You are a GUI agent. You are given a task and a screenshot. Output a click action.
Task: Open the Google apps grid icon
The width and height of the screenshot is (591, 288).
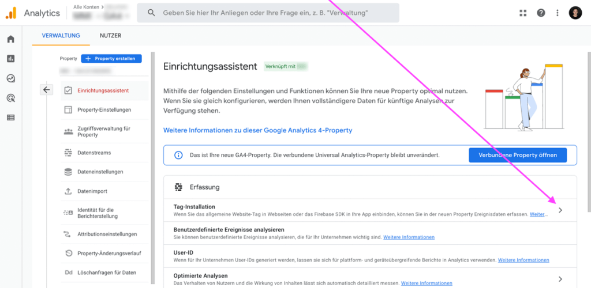(523, 13)
